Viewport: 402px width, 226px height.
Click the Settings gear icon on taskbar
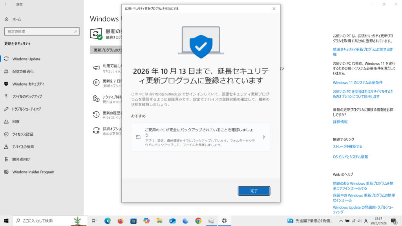pos(224,221)
